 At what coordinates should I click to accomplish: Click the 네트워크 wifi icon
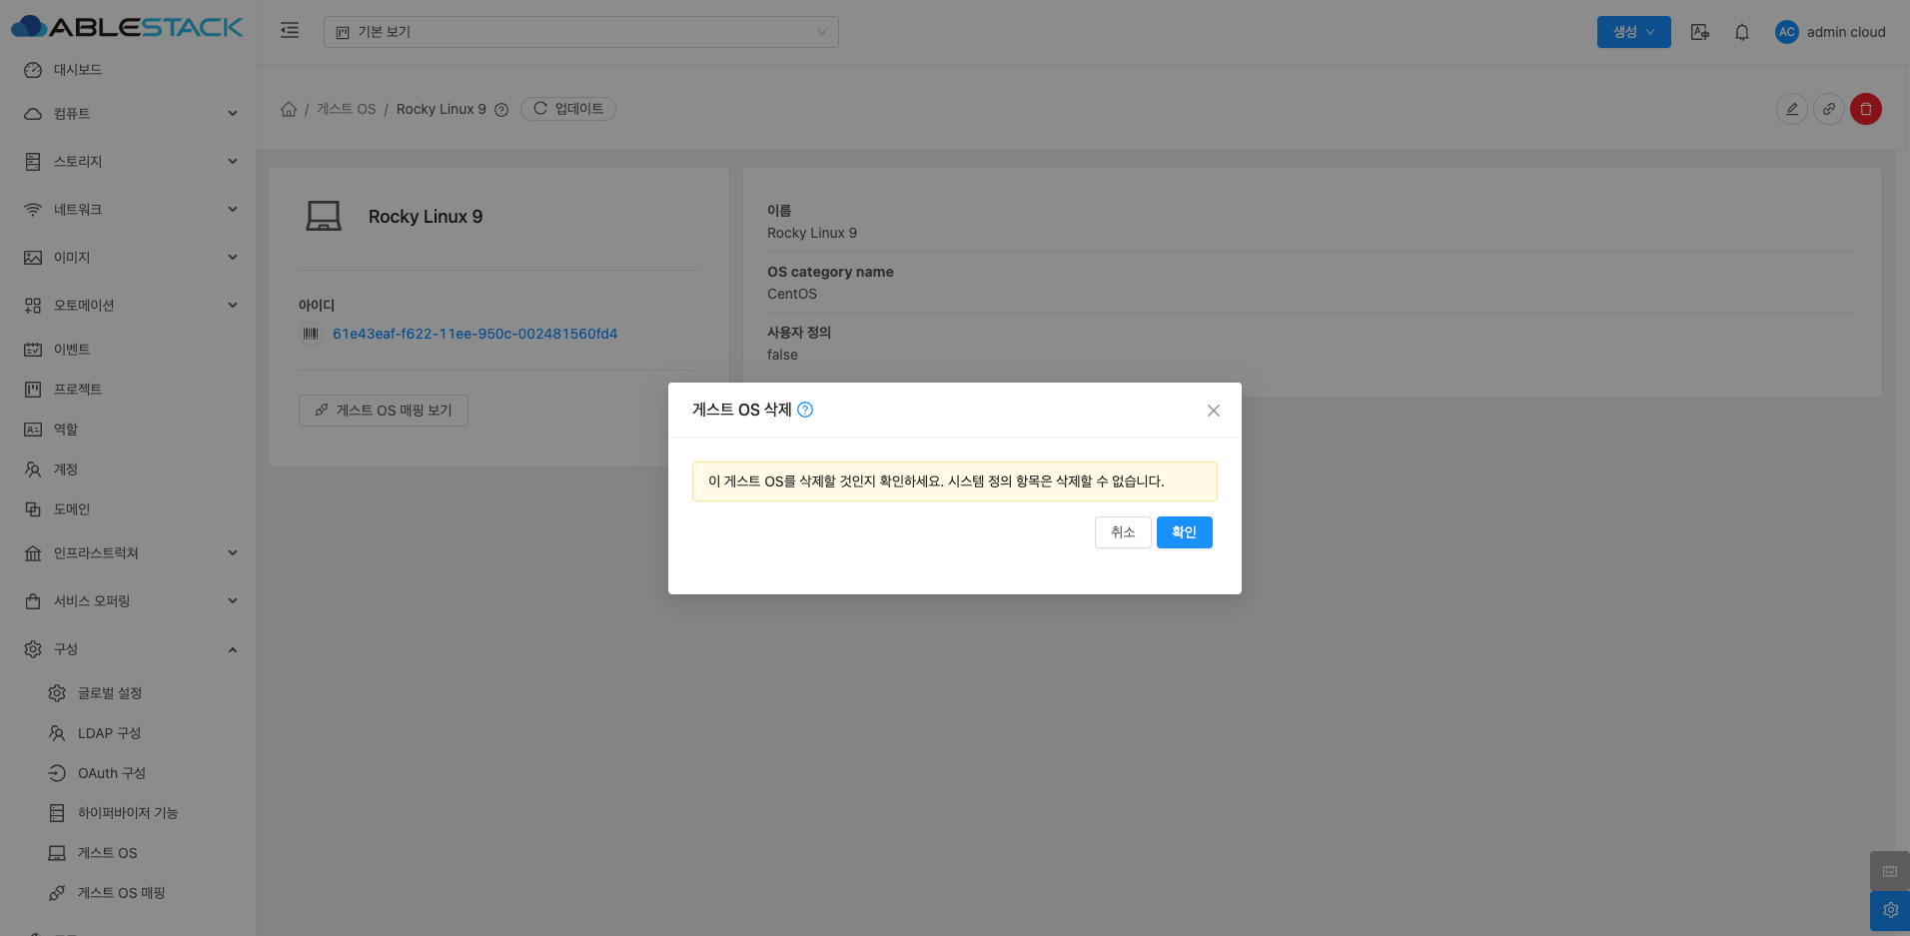(33, 210)
